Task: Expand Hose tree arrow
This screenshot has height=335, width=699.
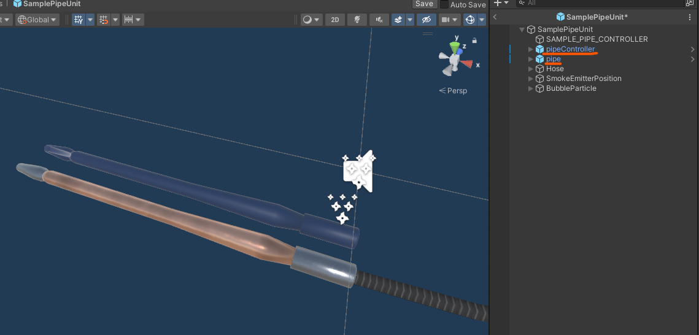Action: [x=530, y=69]
